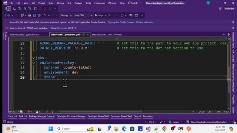The height and width of the screenshot is (133, 237).
Task: Click the Disable extension link
Action: coord(145,22)
